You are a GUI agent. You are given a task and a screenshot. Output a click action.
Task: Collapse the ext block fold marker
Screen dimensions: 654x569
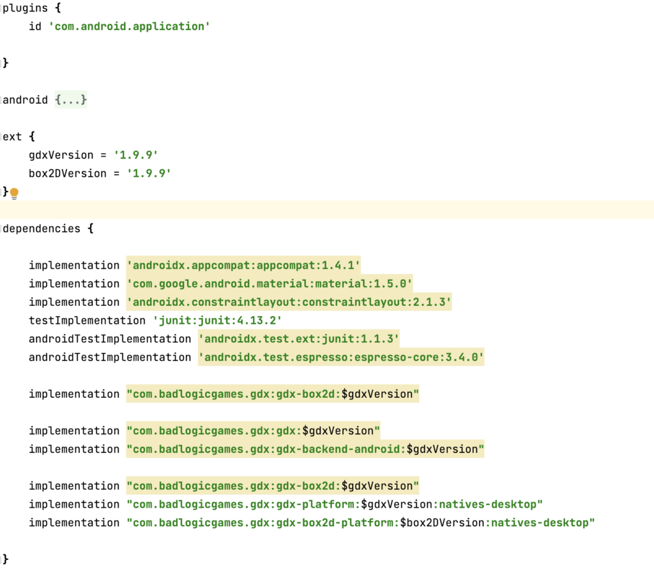tap(1, 137)
